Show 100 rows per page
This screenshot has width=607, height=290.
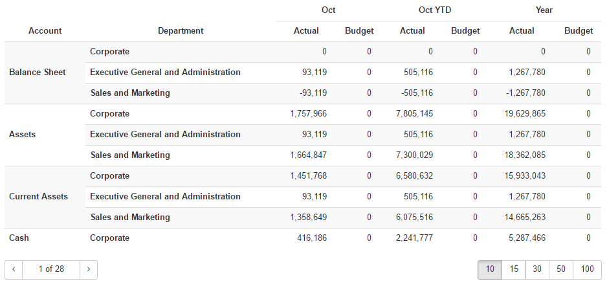point(587,269)
